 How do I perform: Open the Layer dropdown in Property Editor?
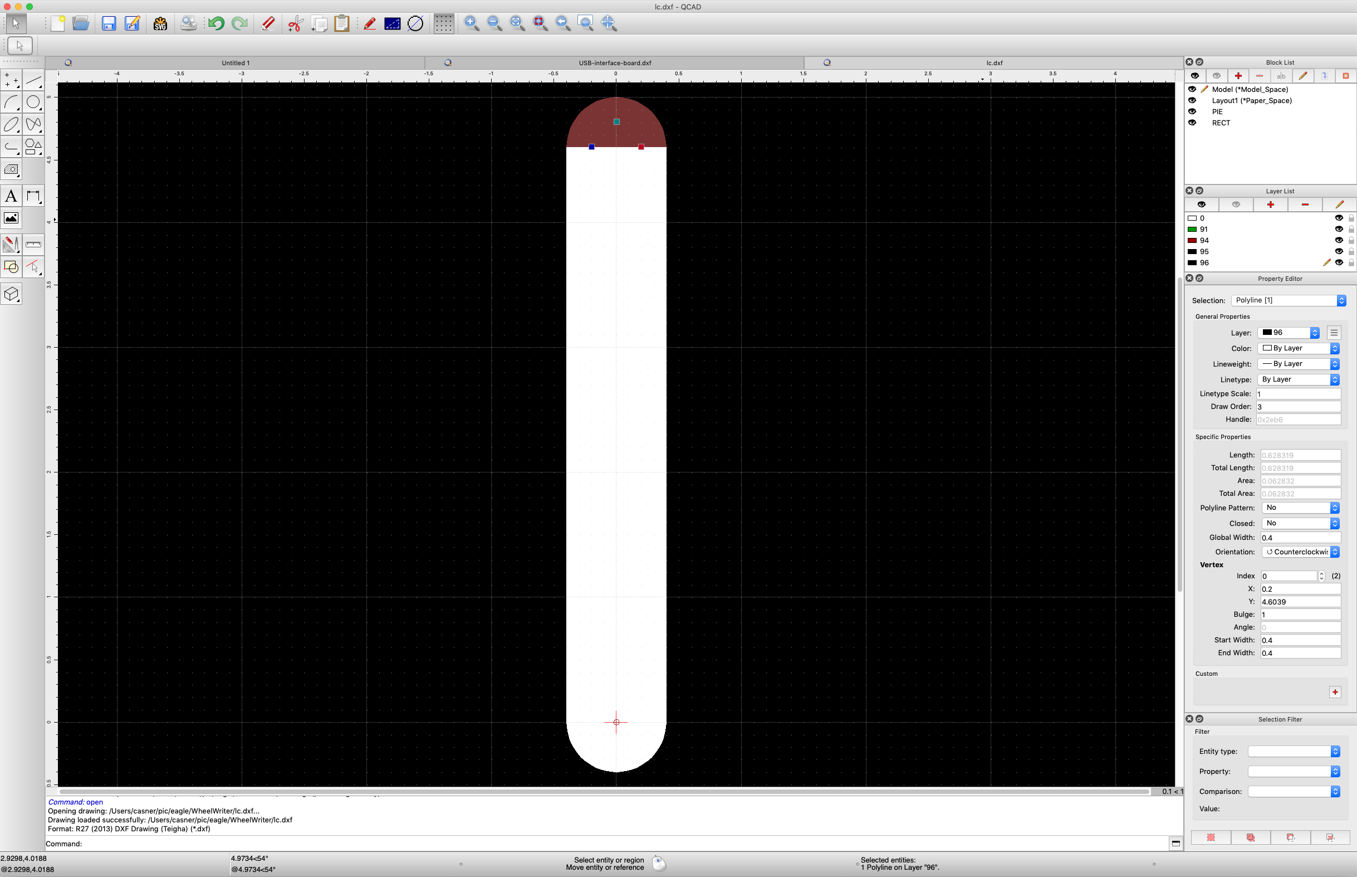tap(1288, 333)
